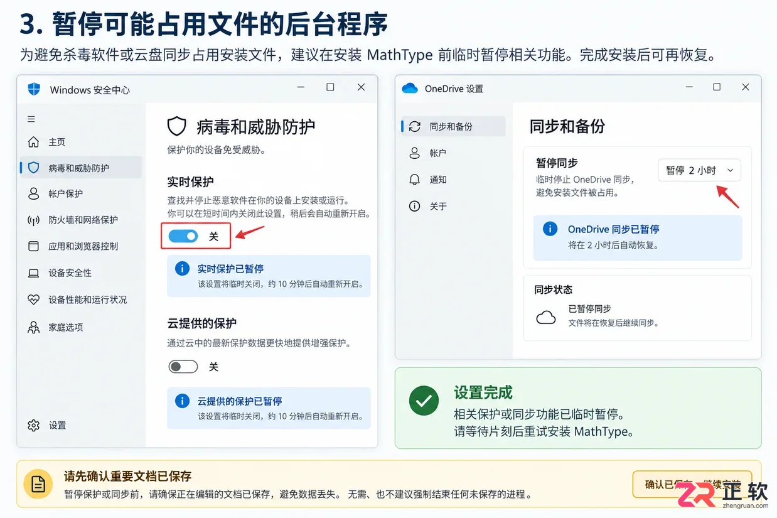Click the window icon beside 应用和浏览器控制
The height and width of the screenshot is (518, 777).
(x=34, y=246)
